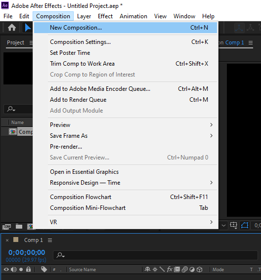Viewport: 261px width, 280px height.
Task: Choose Add to Render Queue
Action: tap(126, 100)
